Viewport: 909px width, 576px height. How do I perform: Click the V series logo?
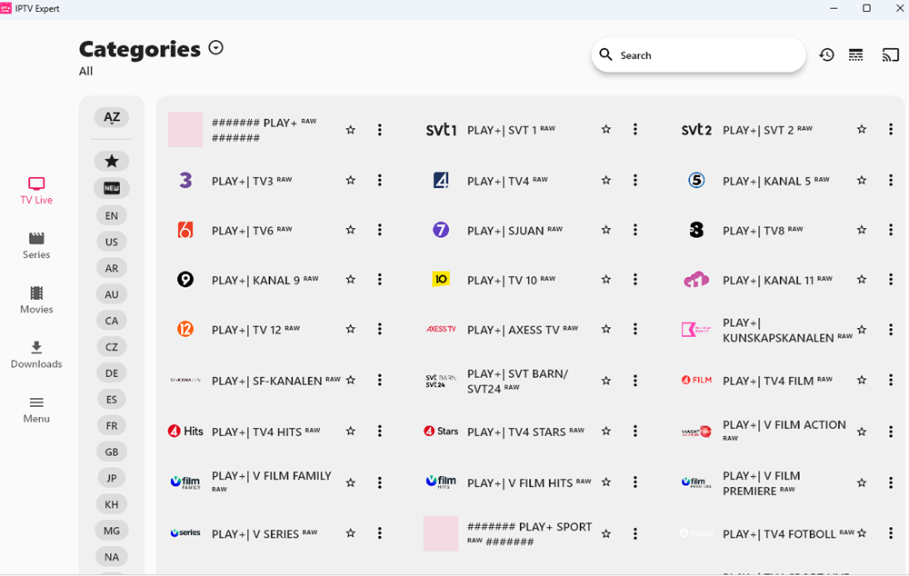(185, 532)
